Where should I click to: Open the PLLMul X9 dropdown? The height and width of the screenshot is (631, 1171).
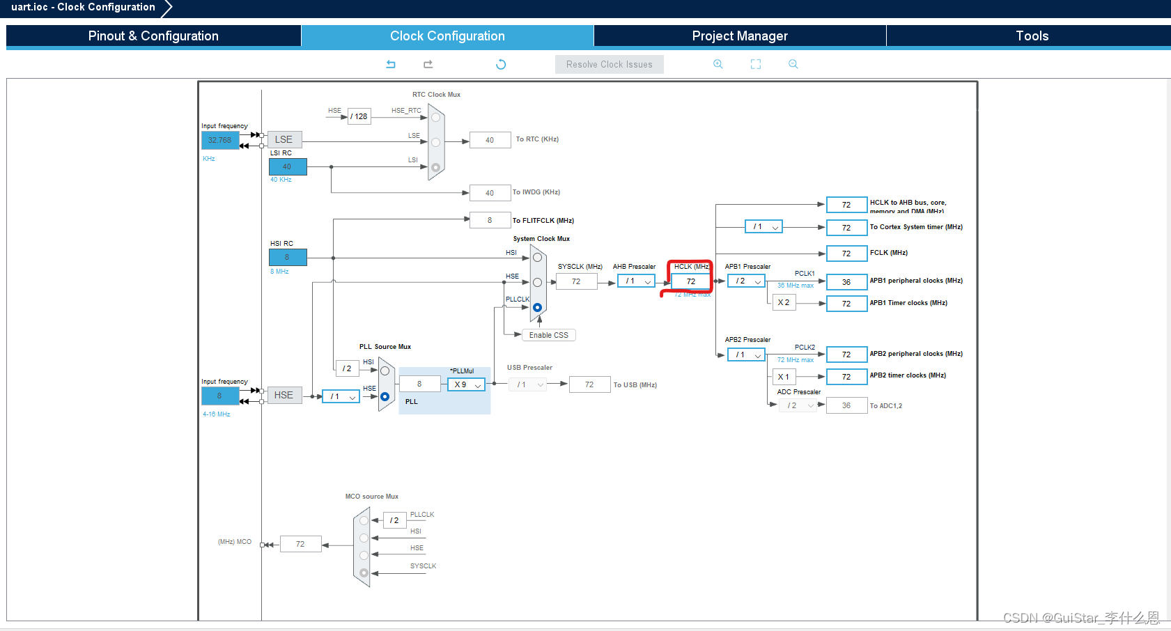pyautogui.click(x=466, y=384)
